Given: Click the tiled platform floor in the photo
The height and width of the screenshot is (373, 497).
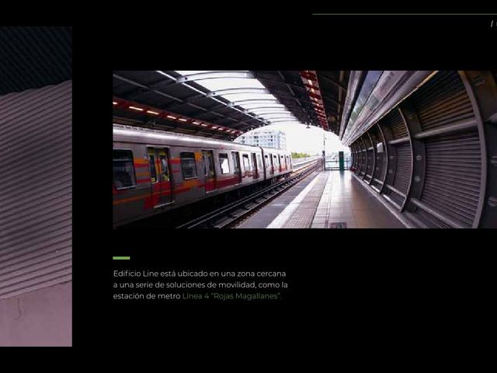Looking at the screenshot, I should click(326, 203).
